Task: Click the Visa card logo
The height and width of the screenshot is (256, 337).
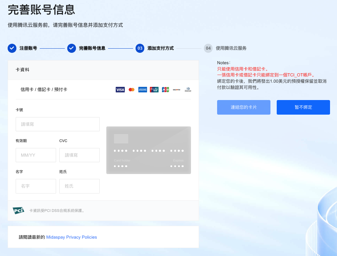Action: (x=120, y=90)
